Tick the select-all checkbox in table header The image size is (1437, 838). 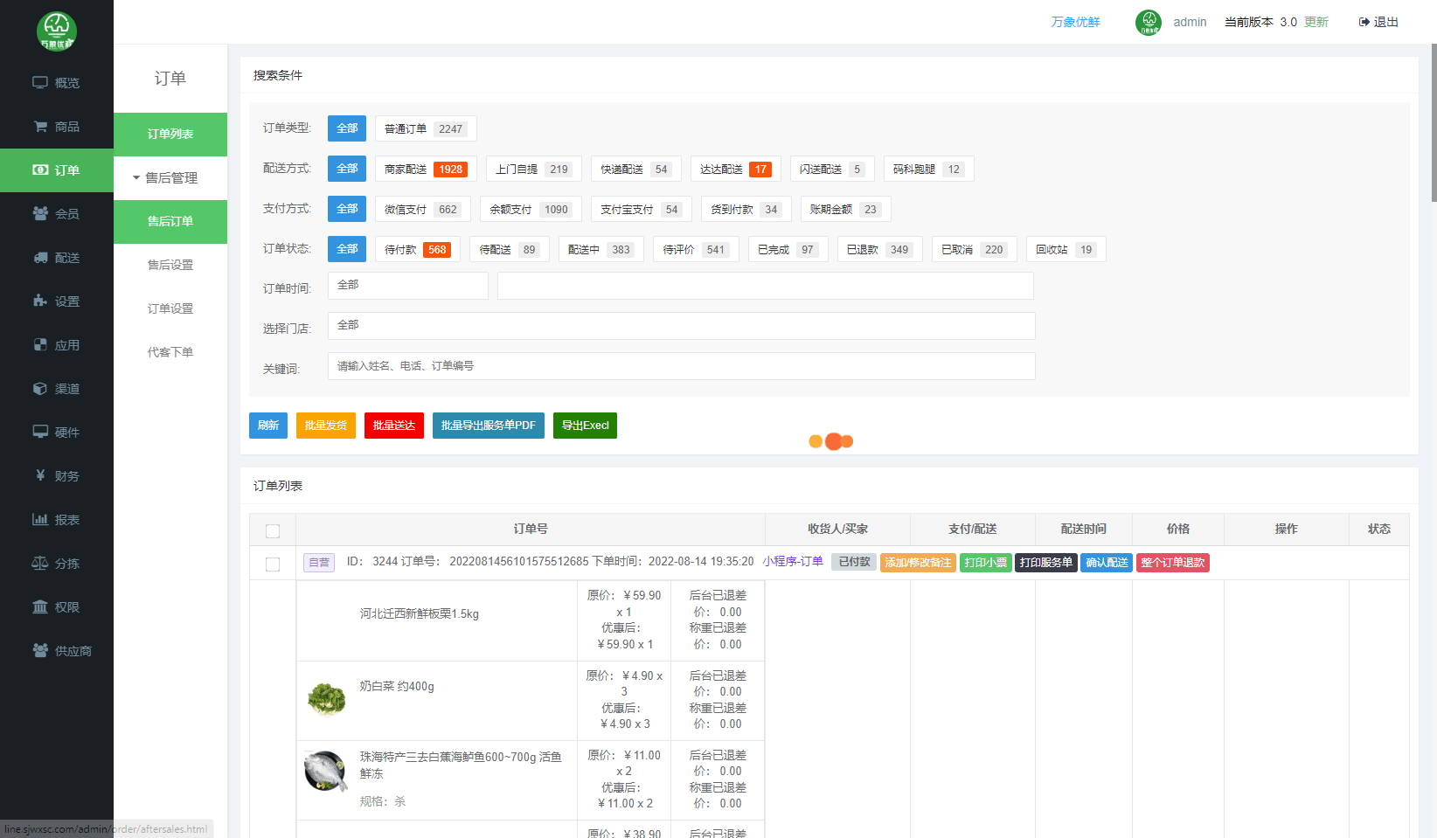(x=273, y=531)
